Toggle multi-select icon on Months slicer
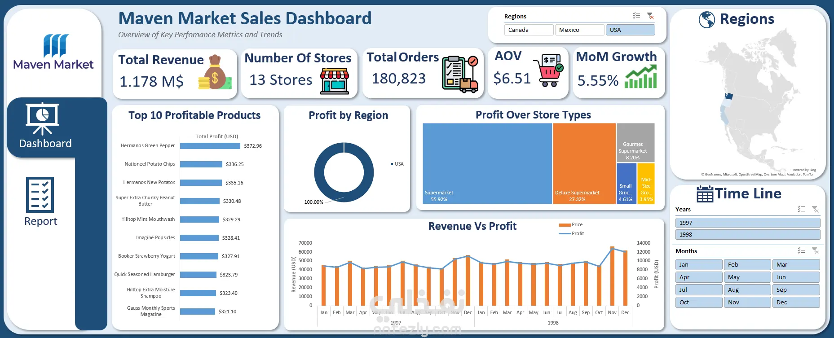834x338 pixels. pos(801,250)
